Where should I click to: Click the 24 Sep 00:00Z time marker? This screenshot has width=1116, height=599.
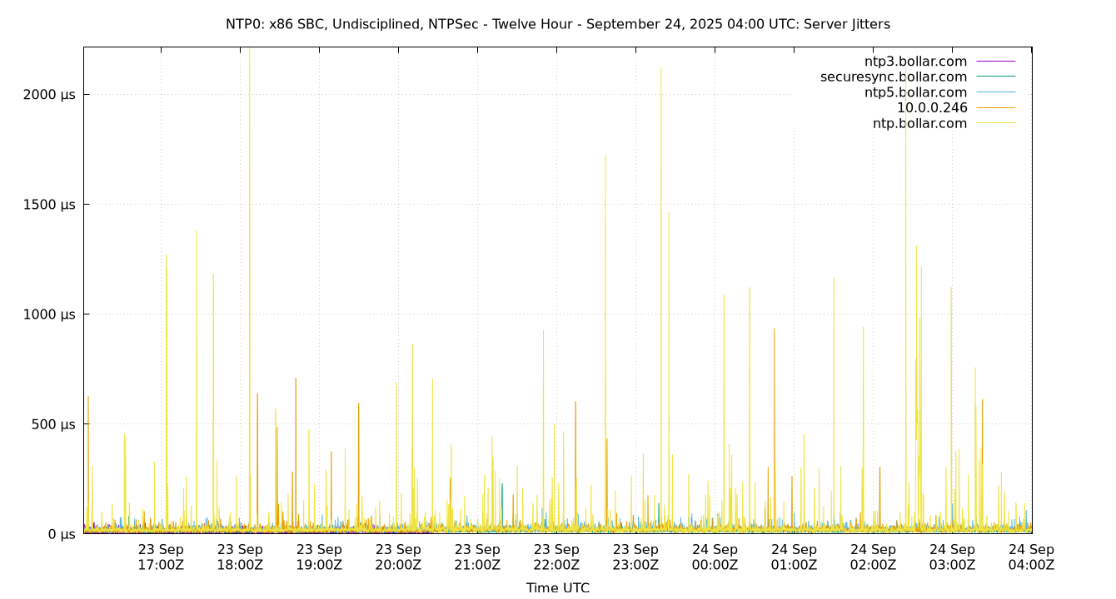pyautogui.click(x=715, y=557)
